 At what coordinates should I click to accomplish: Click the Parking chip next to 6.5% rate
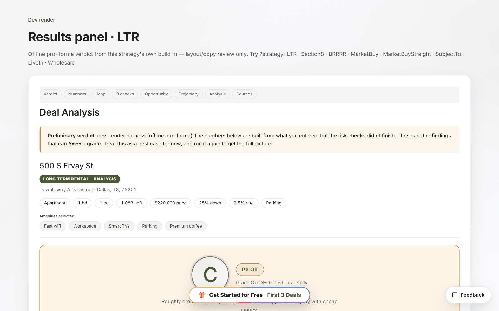(274, 203)
